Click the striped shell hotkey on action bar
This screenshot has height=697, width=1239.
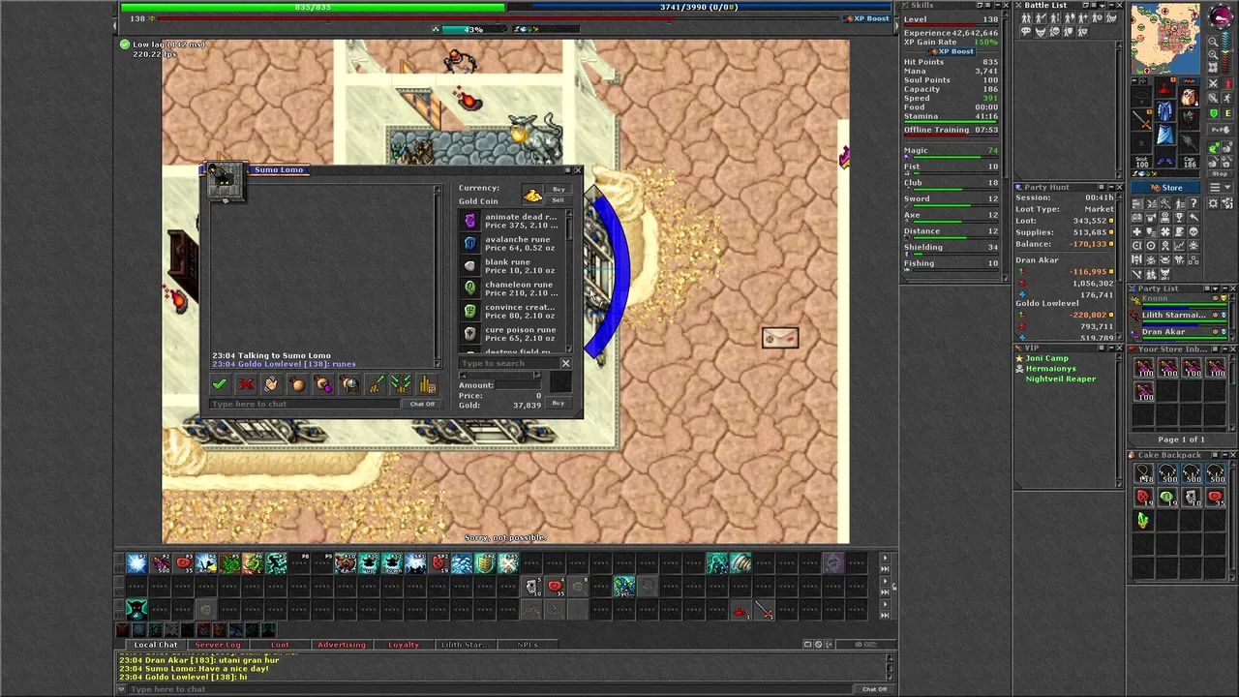point(740,562)
